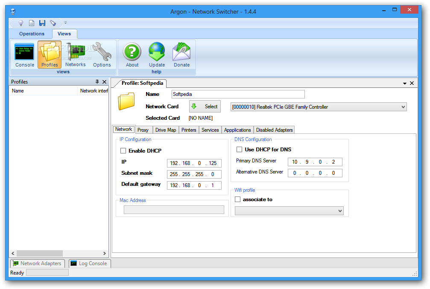Click the Select network card button

(205, 107)
